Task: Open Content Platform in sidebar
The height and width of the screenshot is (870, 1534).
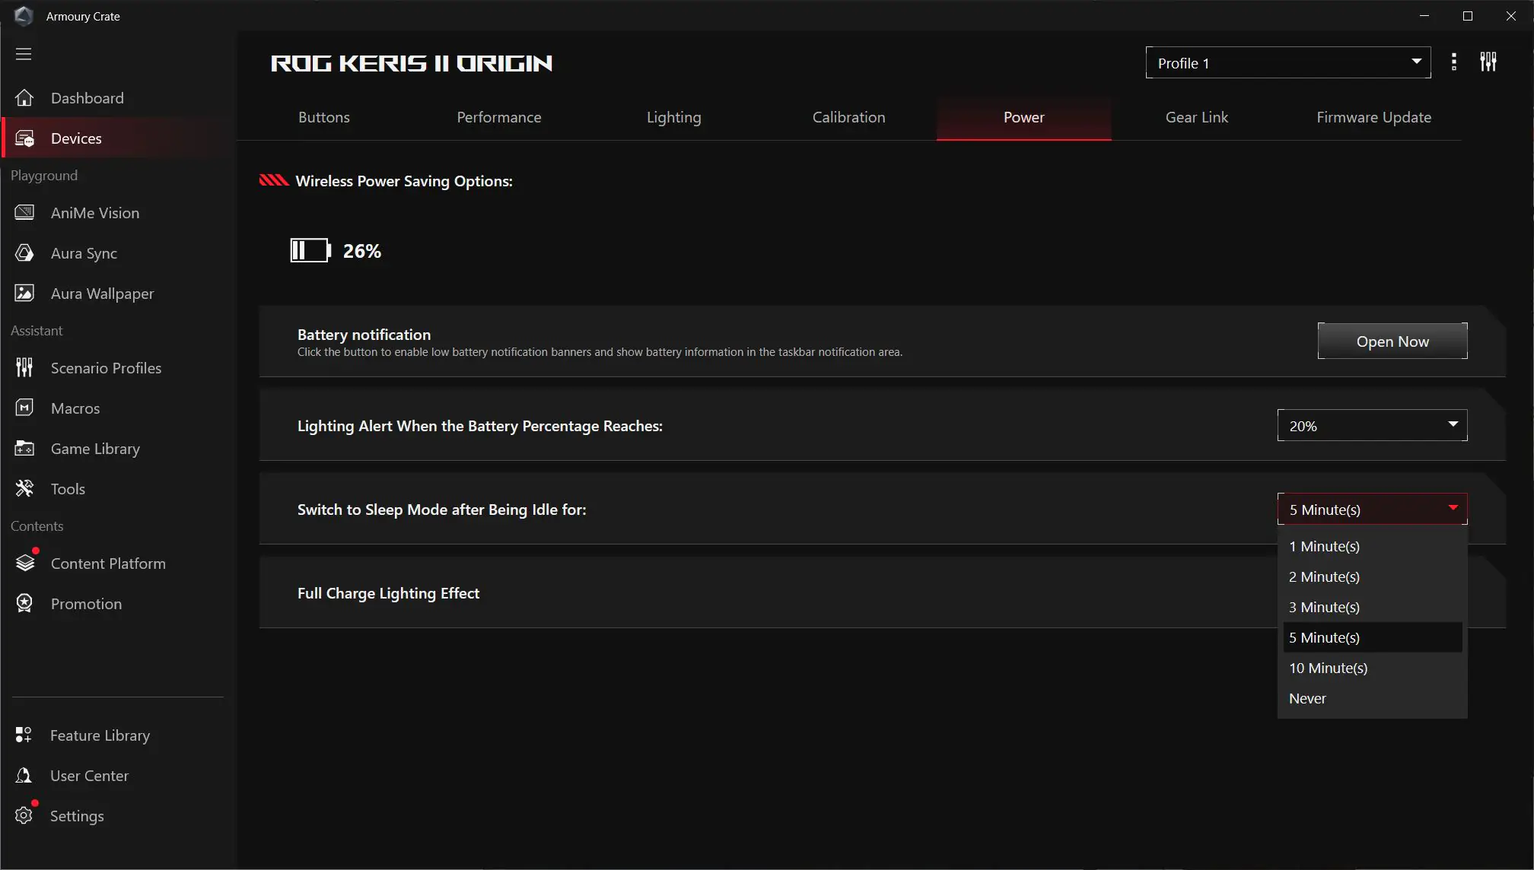Action: (x=107, y=564)
